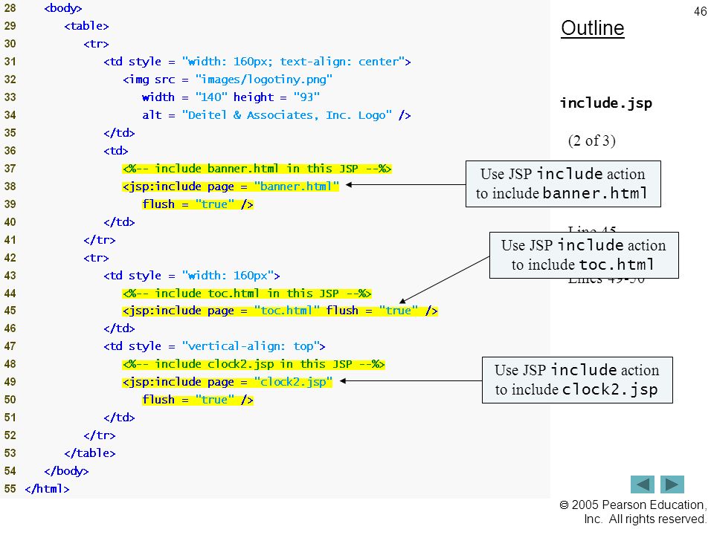Select the include banner.html comment
The image size is (714, 535).
click(257, 169)
